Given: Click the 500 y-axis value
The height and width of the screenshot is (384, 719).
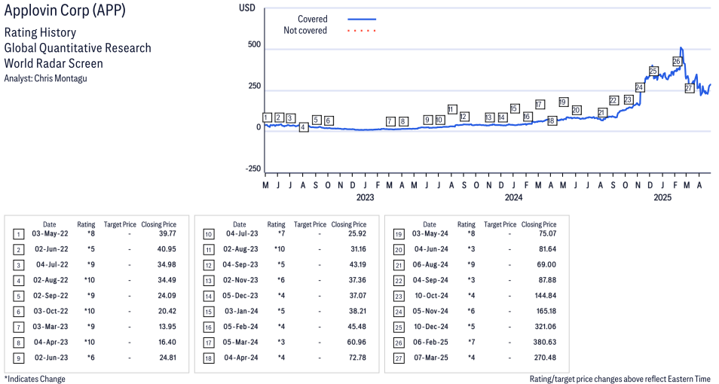Looking at the screenshot, I should 254,45.
